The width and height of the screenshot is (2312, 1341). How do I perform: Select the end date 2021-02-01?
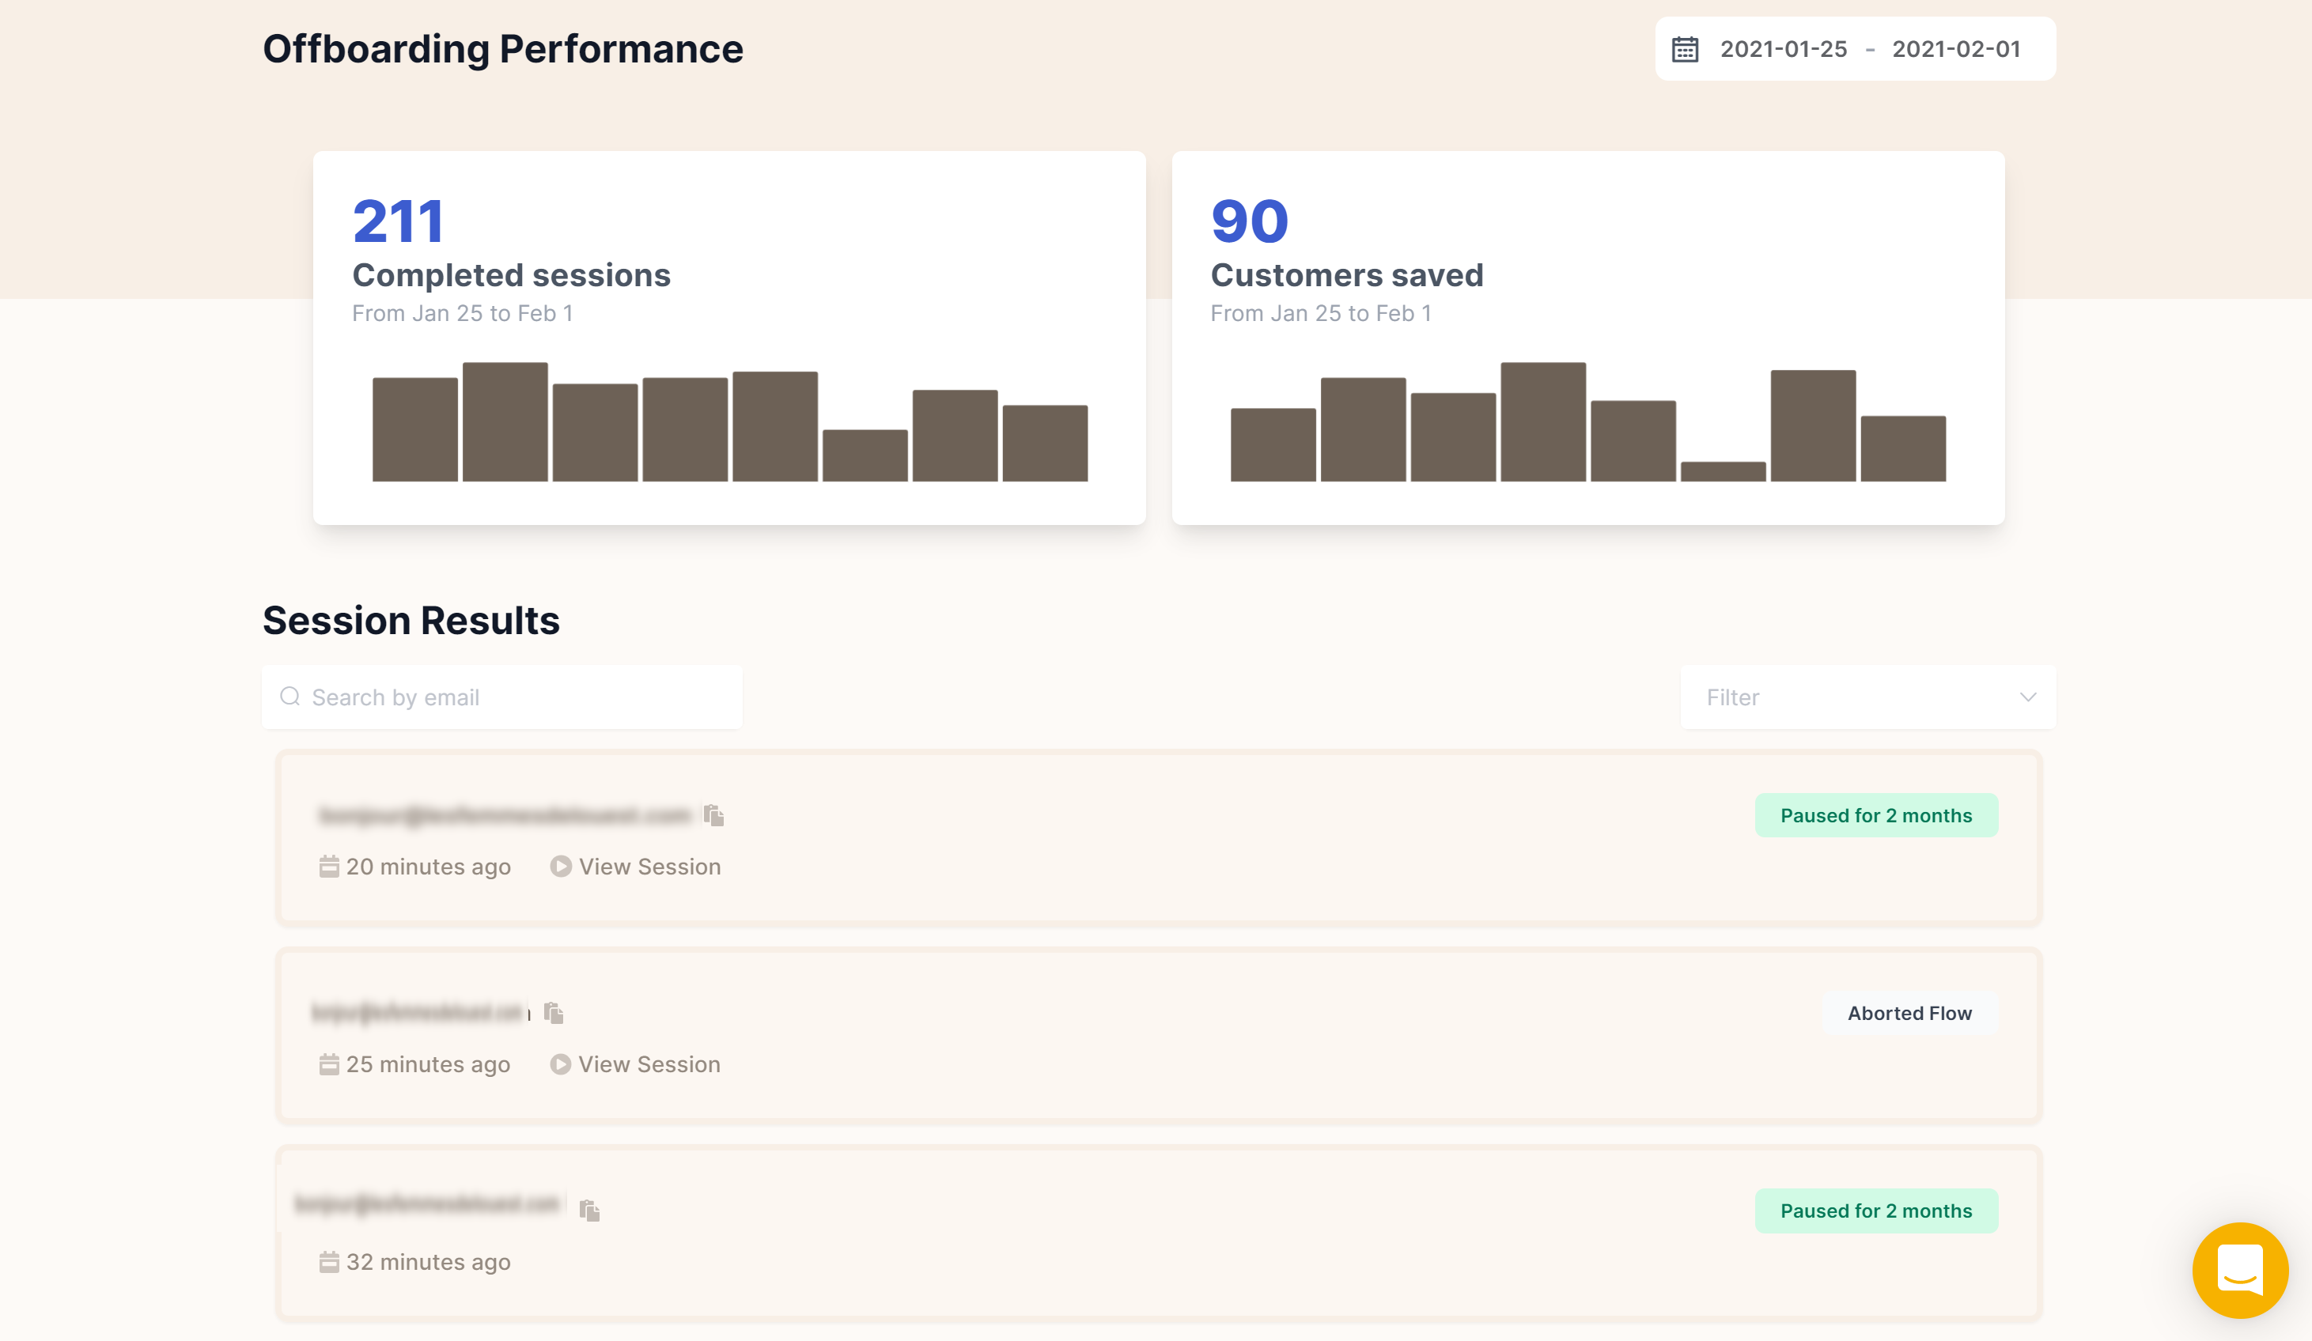[1955, 48]
